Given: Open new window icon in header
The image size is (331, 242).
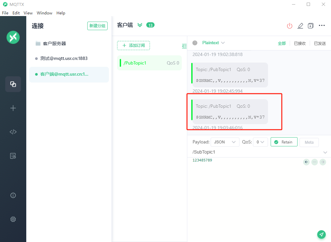Looking at the screenshot, I should 311,26.
